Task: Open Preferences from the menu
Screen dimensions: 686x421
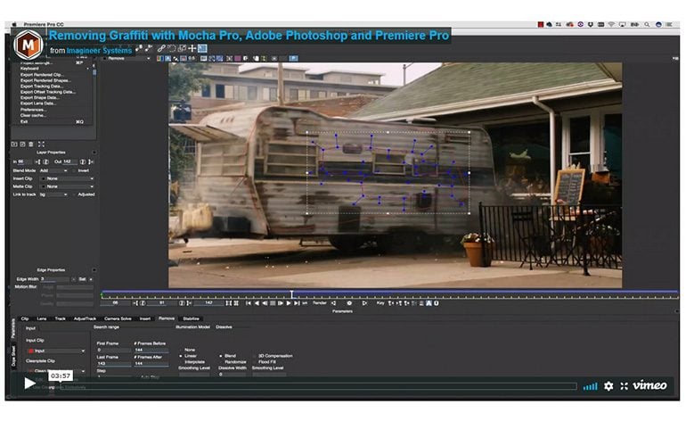Action: 33,110
